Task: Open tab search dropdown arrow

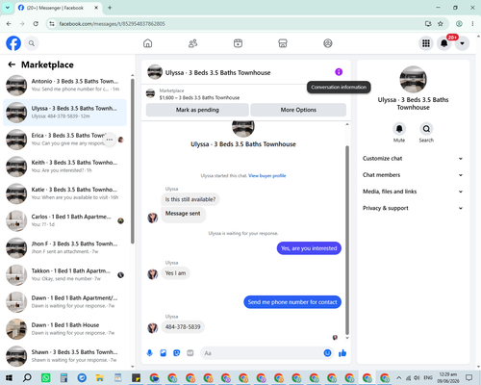Action: (8, 8)
